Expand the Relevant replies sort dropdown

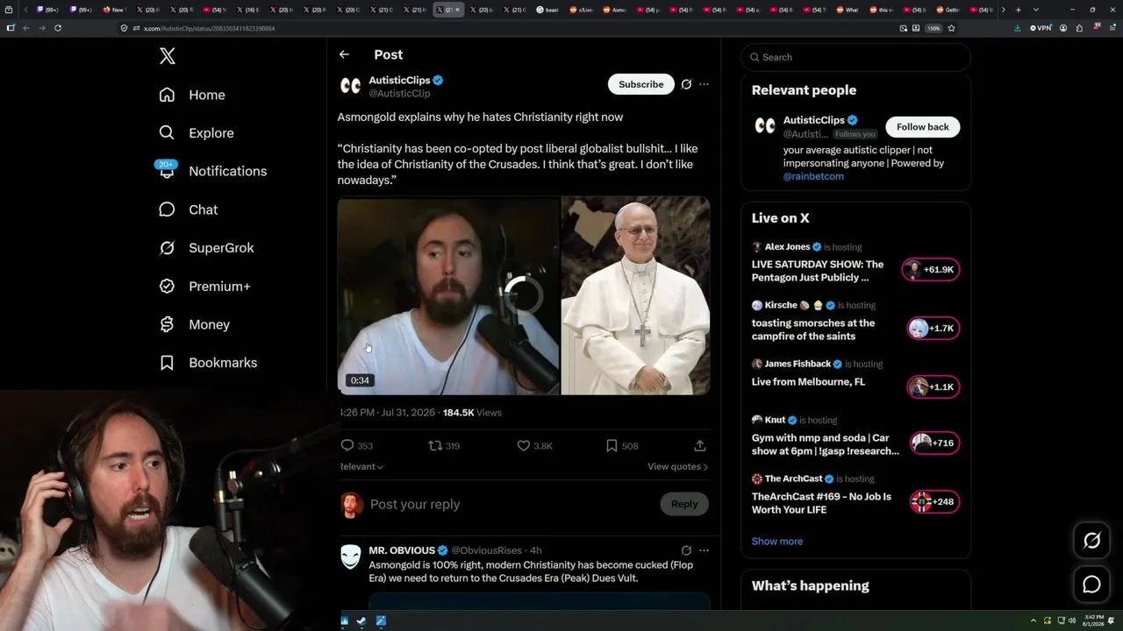(x=361, y=467)
